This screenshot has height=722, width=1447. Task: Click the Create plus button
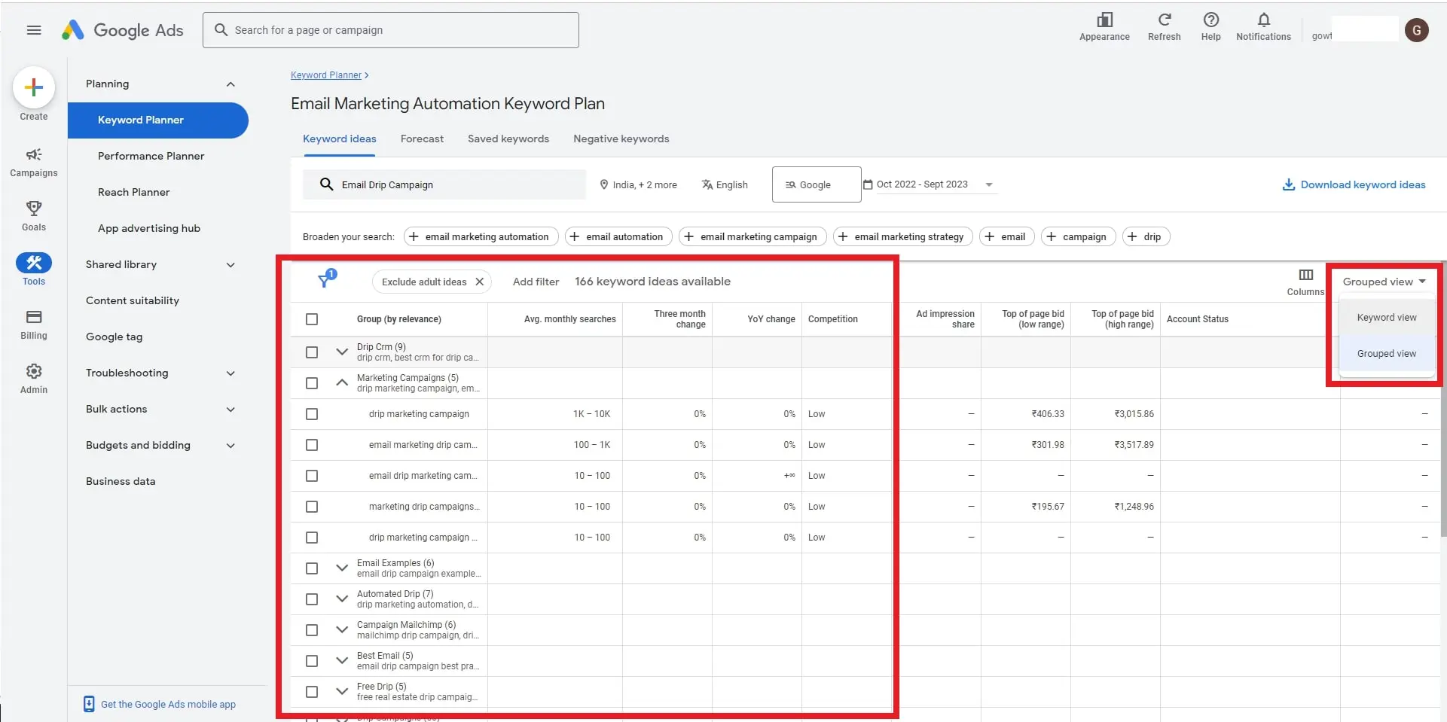pos(34,88)
